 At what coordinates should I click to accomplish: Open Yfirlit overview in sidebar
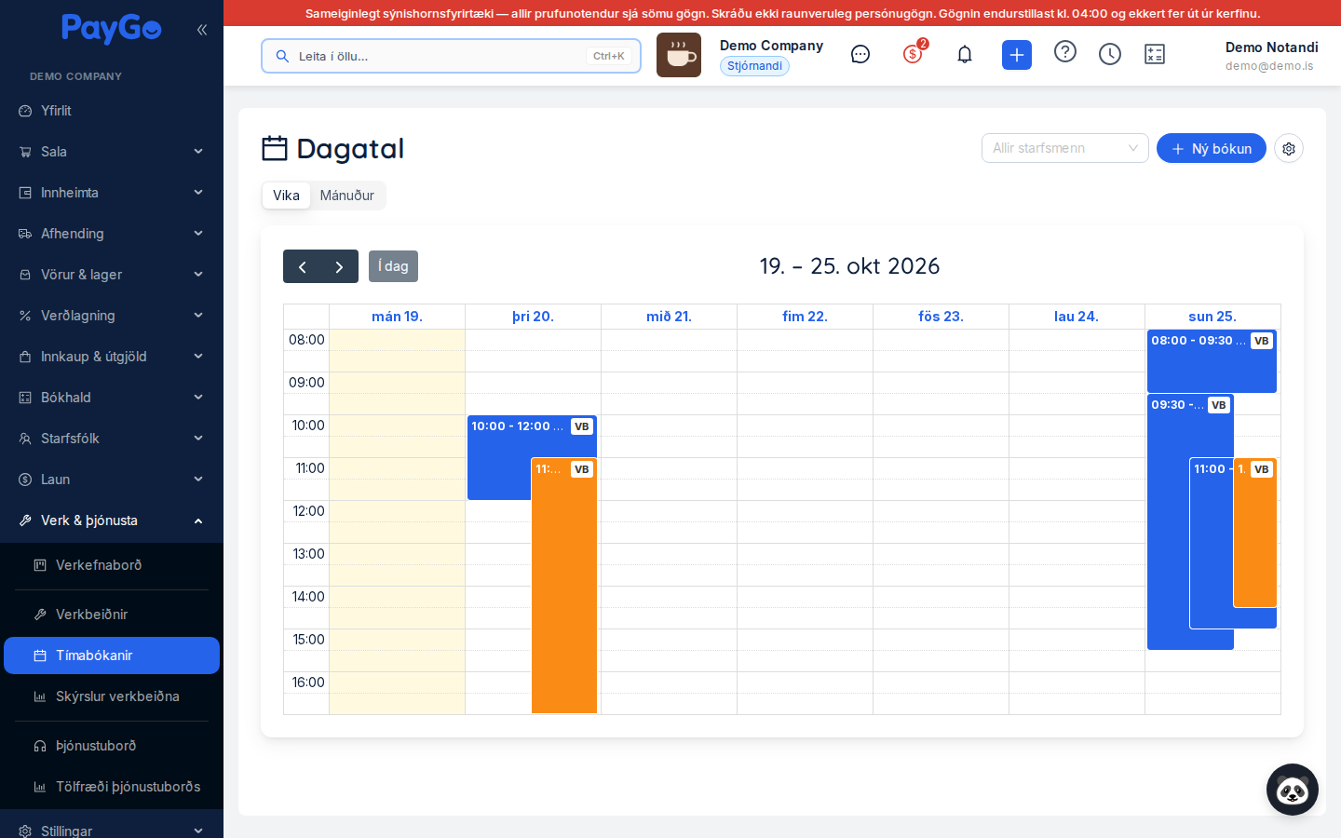112,111
